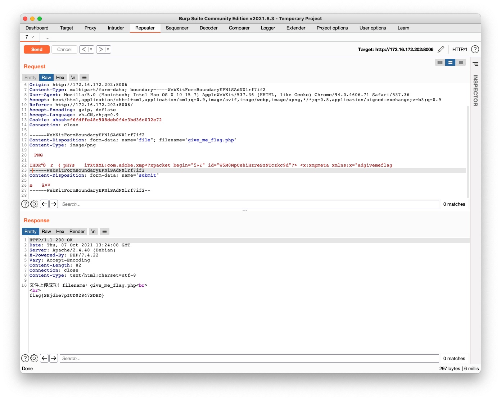This screenshot has width=501, height=400.
Task: Select the response Raw view
Action: coord(46,231)
